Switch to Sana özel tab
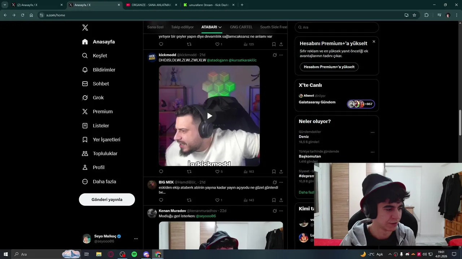Screen dimensions: 462x259 155,27
